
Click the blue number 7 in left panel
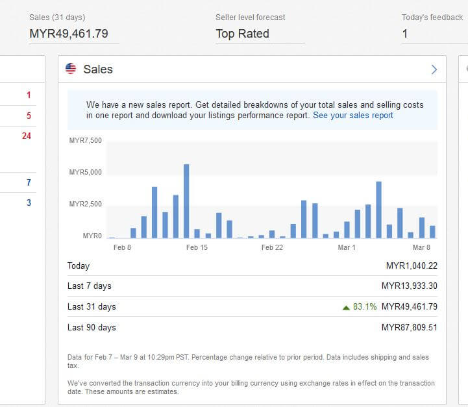click(x=29, y=182)
